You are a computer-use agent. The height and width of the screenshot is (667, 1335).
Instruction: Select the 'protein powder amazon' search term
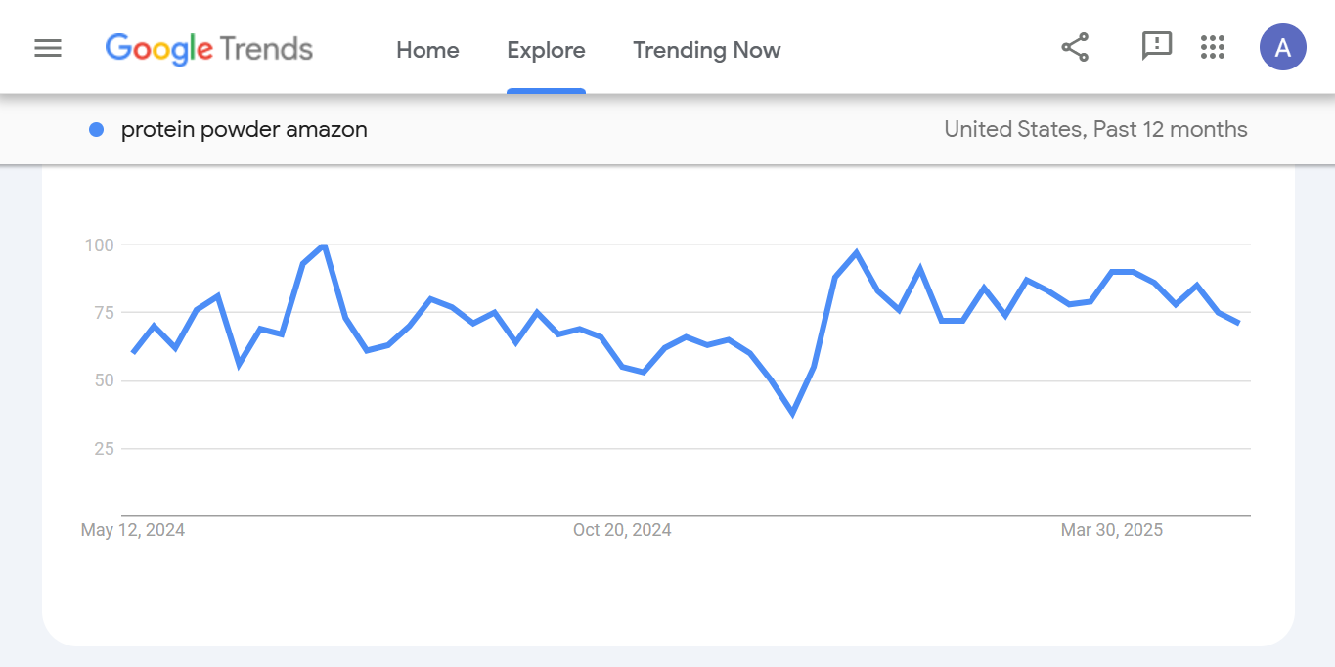[243, 129]
